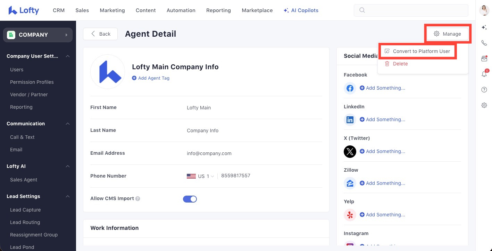Collapse the Lead Settings section
Image resolution: width=492 pixels, height=251 pixels.
tap(68, 196)
